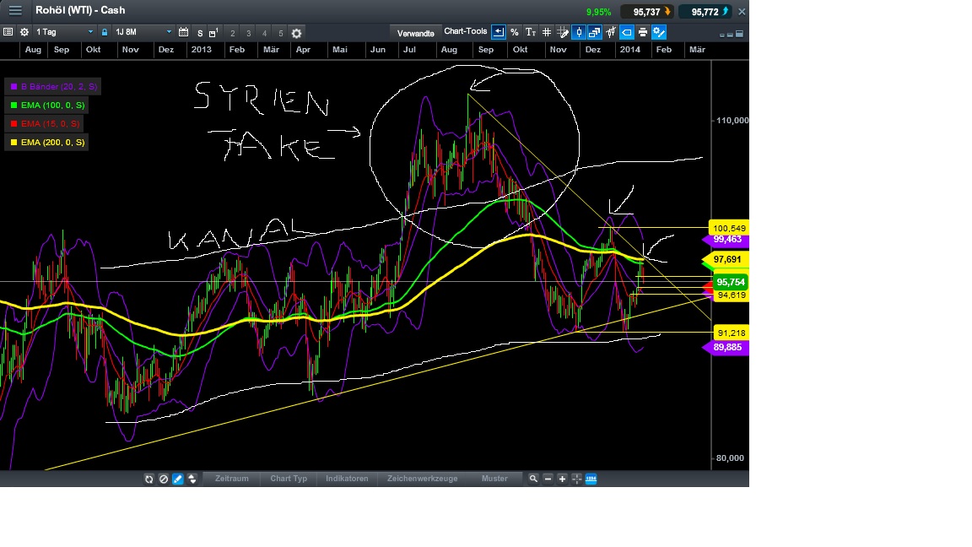Toggle the drawing mode pencil at bottom left
972x547 pixels.
tap(177, 479)
